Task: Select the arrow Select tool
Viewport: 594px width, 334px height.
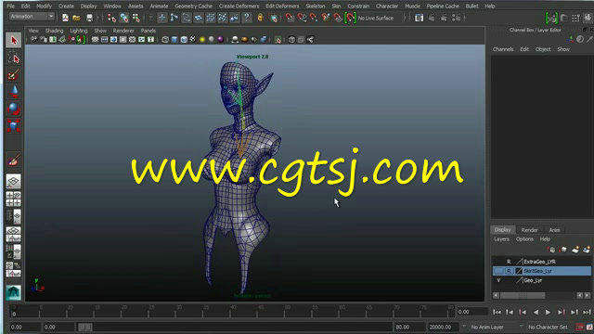Action: (x=14, y=40)
